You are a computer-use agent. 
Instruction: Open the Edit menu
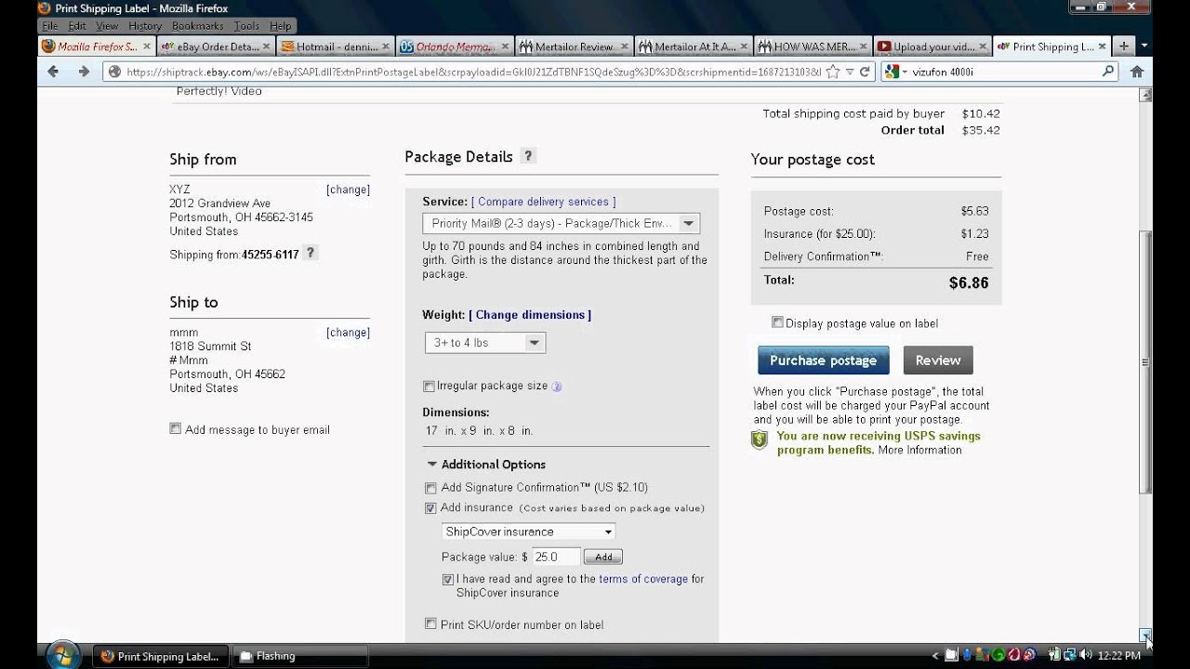click(77, 26)
